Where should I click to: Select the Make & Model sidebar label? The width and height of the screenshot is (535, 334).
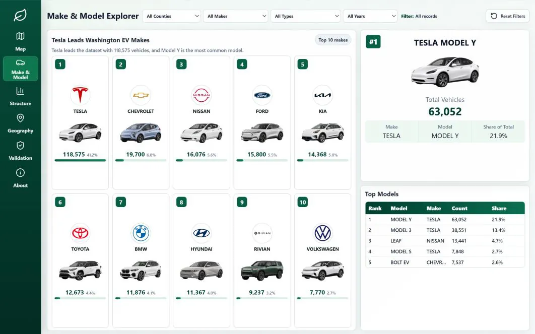click(20, 75)
